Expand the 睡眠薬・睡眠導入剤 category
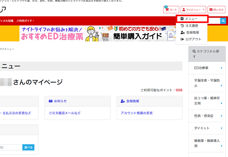Screen dimensions: 228x157 tap(207, 143)
